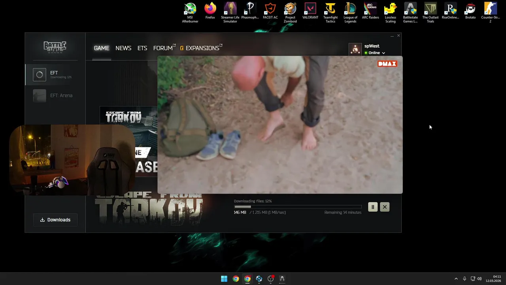Open Project Zomboid desktop shortcut
This screenshot has width=506, height=285.
[x=290, y=13]
